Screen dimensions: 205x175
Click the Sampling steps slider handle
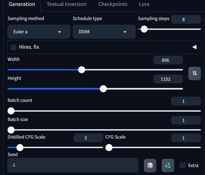(x=144, y=29)
